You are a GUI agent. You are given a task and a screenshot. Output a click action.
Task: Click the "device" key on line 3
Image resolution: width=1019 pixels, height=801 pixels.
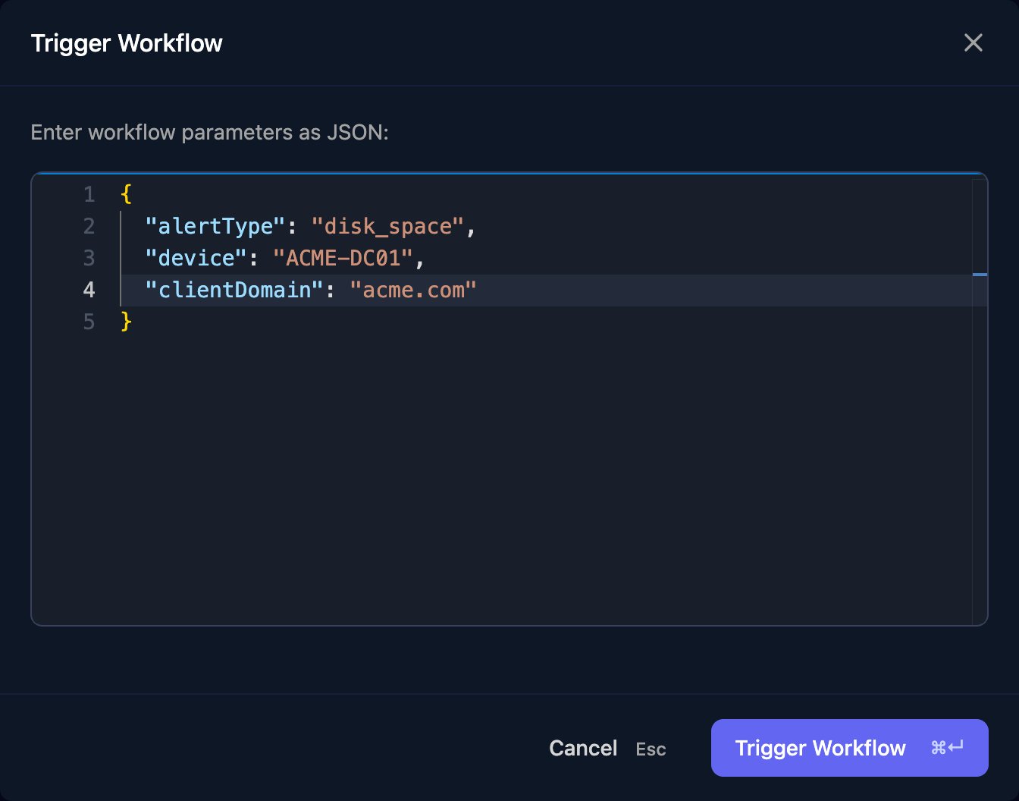(196, 258)
